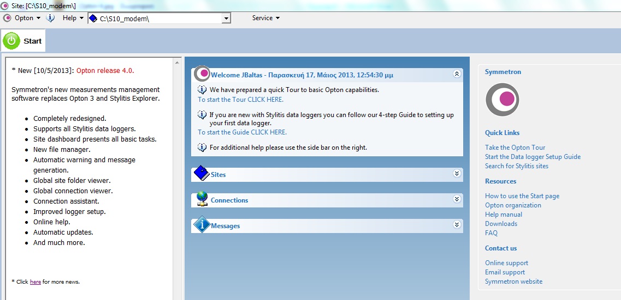621x300 pixels.
Task: Click the Connections globe network icon
Action: (202, 199)
